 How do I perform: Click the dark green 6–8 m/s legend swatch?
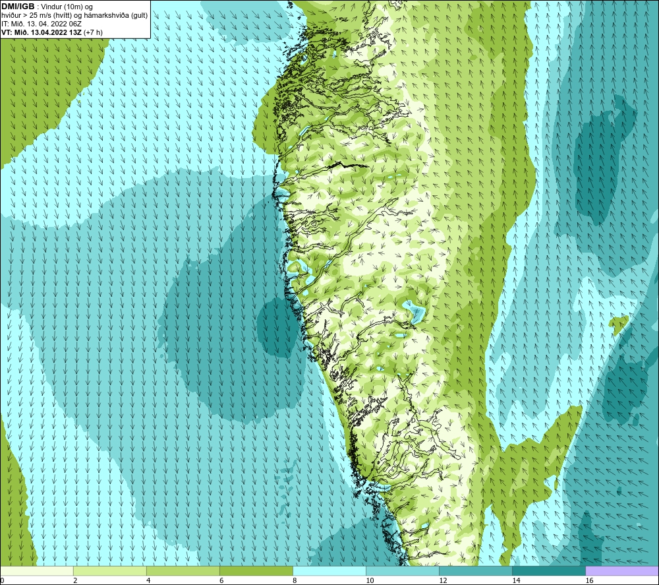click(256, 571)
